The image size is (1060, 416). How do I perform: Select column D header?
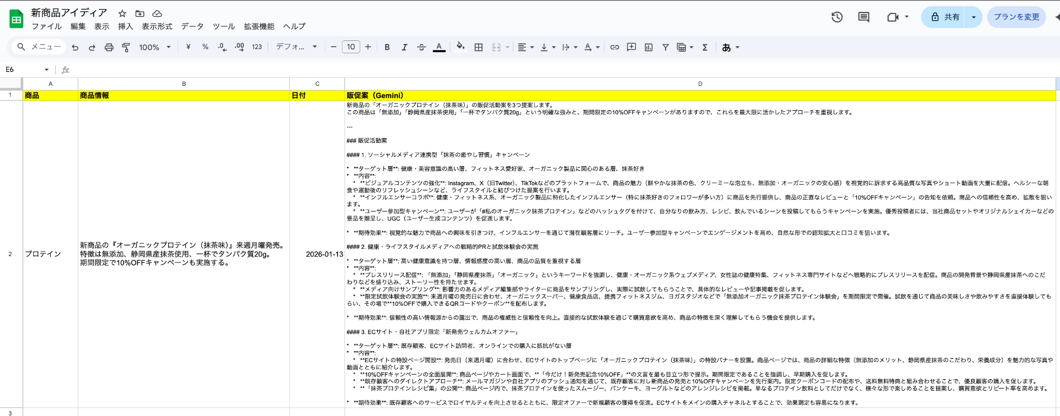click(x=700, y=84)
